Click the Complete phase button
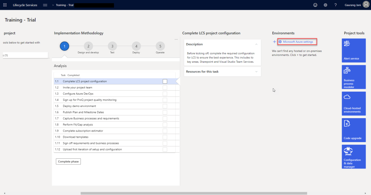The width and height of the screenshot is (371, 195). (x=68, y=161)
